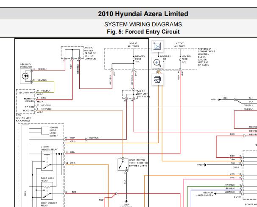Screen dimensions: 257x207
Task: Click the vertical 'MCU' label
Action: click(x=25, y=193)
